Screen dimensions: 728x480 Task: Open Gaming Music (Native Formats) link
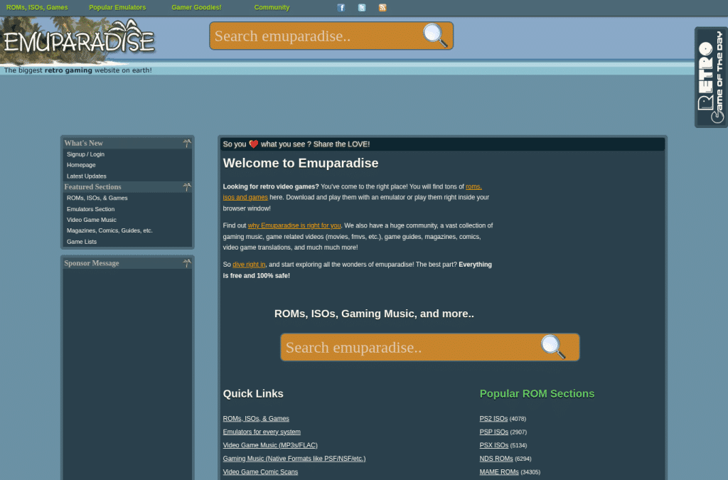point(294,459)
